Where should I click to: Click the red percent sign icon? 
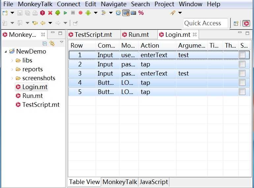tap(141, 13)
